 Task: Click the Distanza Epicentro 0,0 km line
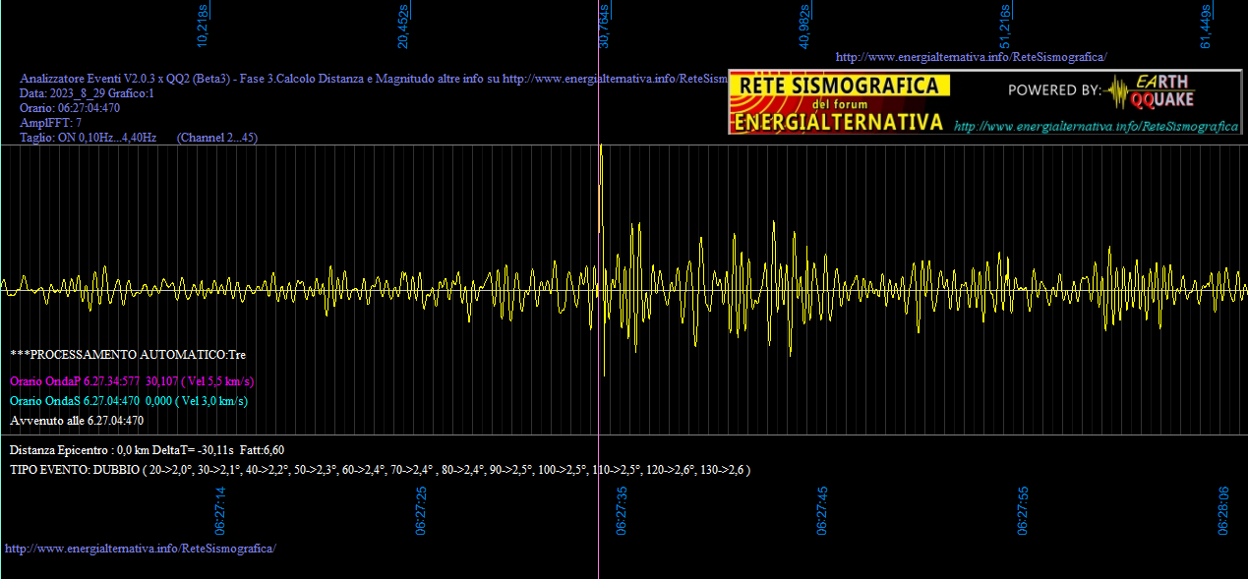147,449
